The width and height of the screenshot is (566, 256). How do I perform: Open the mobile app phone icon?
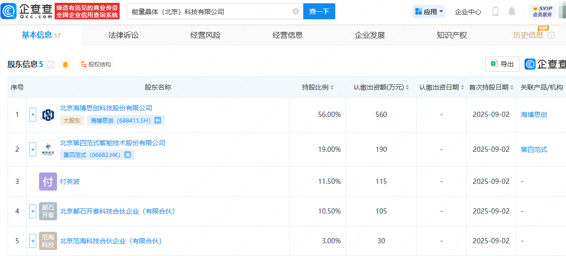(495, 11)
